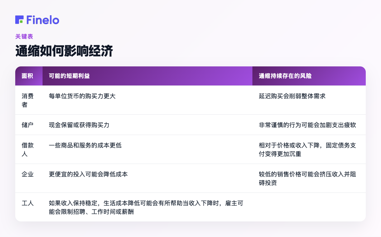Click the heading 通缩如何影响经济
381x237 pixels.
point(64,51)
